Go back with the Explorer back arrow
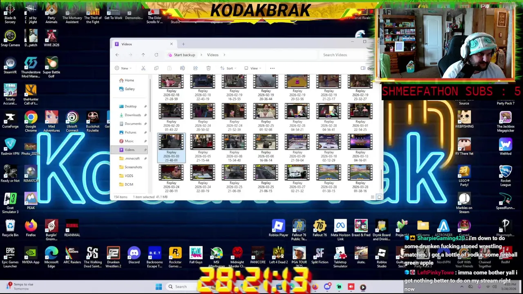Screen dimensions: 523x294 [117, 55]
